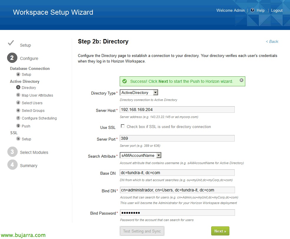The image size is (290, 239).
Task: Go to the Push step
Action: point(26,126)
